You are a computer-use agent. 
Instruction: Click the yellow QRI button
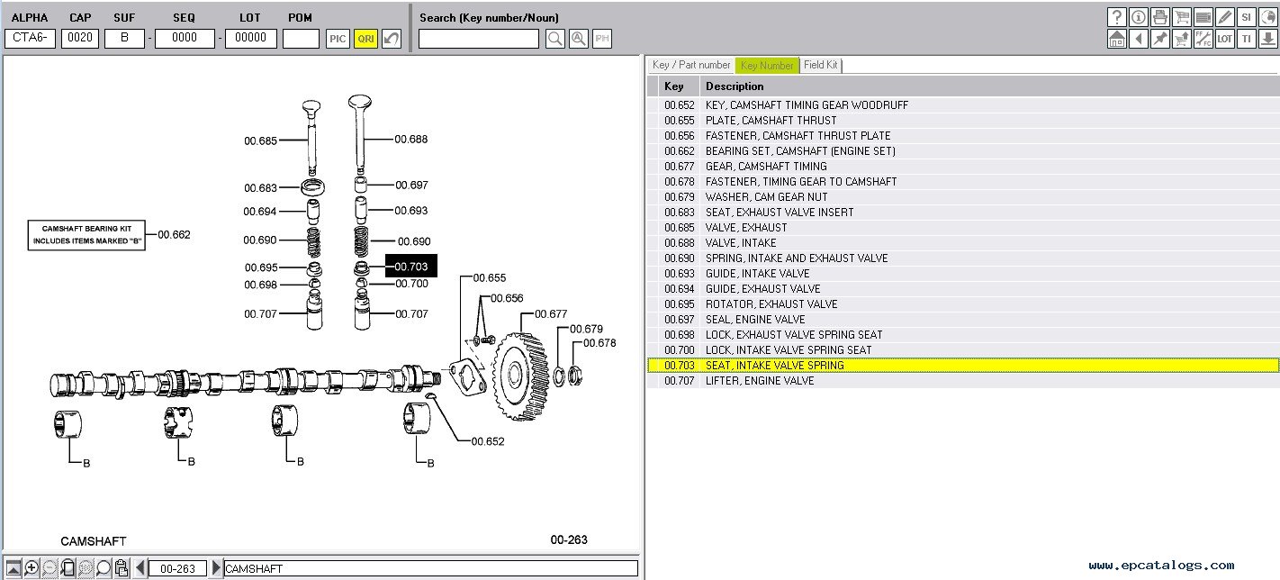(x=365, y=39)
